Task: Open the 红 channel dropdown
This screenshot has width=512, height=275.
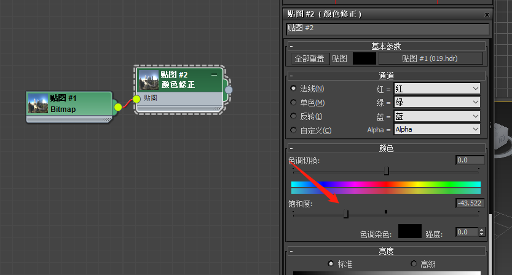Action: click(436, 89)
